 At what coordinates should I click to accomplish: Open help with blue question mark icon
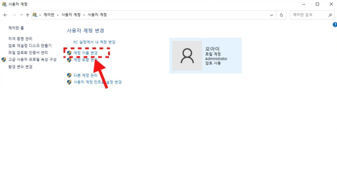pyautogui.click(x=335, y=25)
